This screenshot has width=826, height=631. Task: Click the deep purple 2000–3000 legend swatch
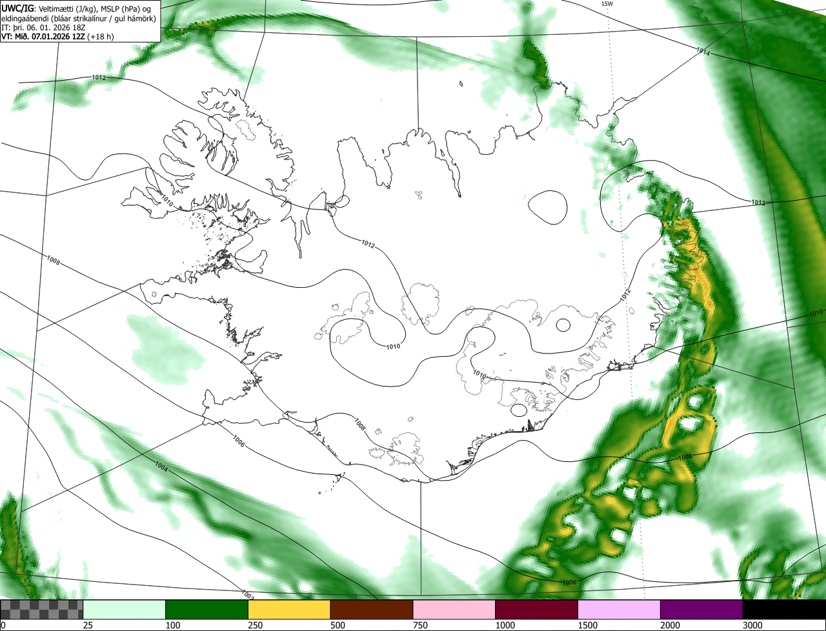pos(701,610)
